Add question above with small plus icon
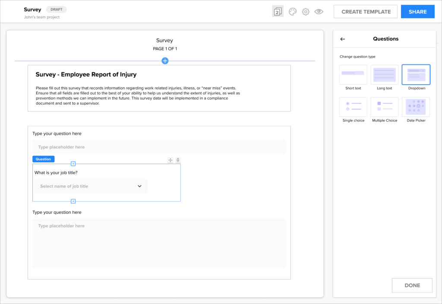Viewport: 442px width, 304px height. pos(73,164)
